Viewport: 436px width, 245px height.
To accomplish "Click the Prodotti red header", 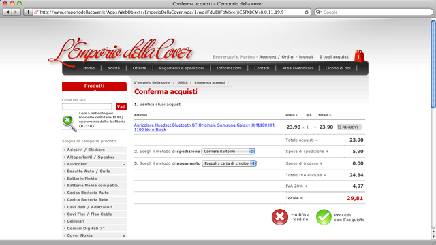I will tap(94, 86).
